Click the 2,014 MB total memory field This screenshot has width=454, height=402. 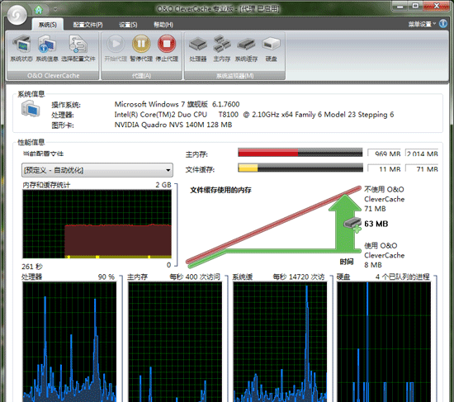(x=422, y=153)
